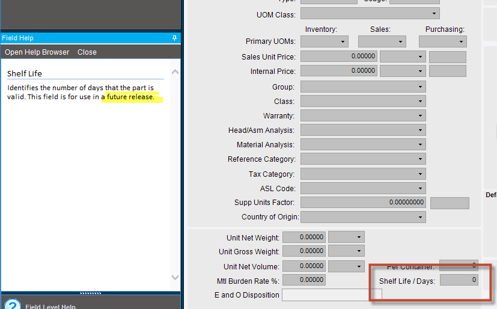Click the Shelf Life help heading
The height and width of the screenshot is (309, 497).
[25, 73]
